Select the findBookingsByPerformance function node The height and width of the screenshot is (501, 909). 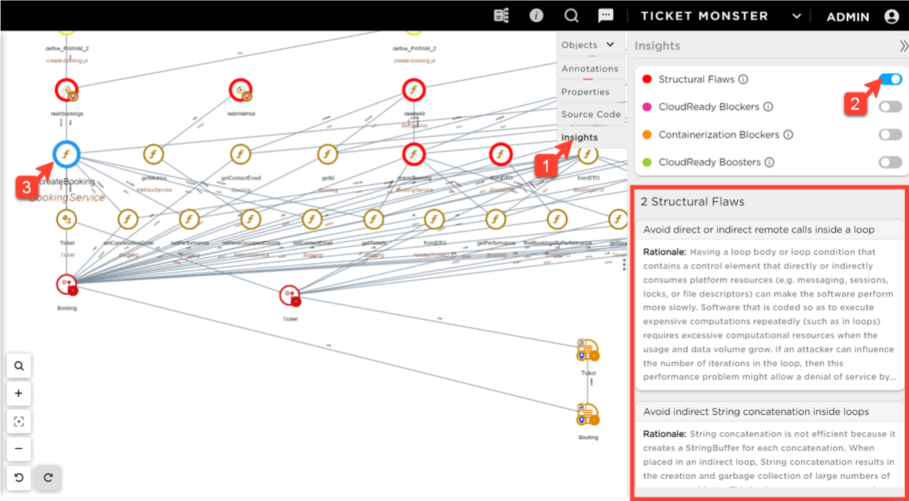click(557, 219)
